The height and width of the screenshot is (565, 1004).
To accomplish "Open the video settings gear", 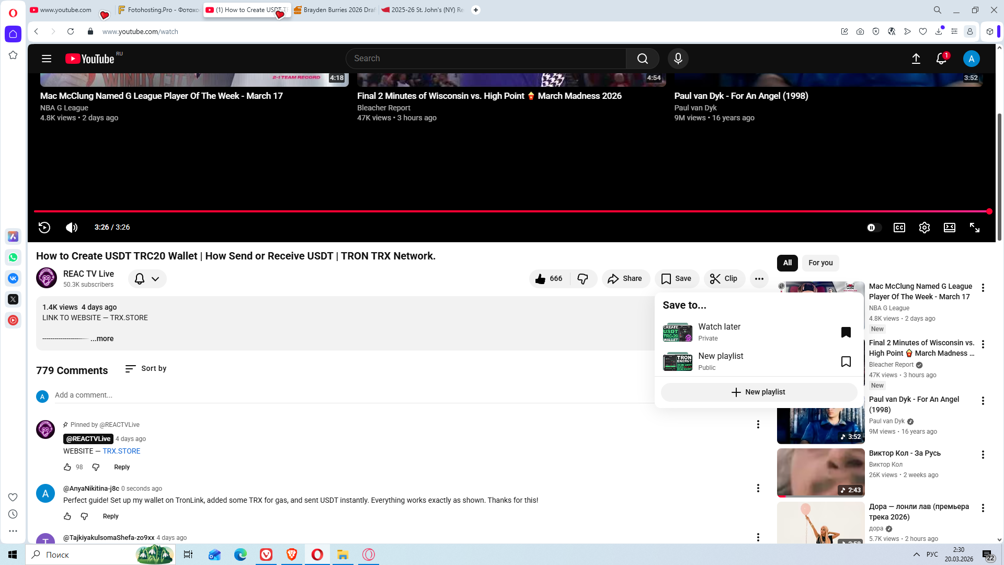I will [924, 228].
